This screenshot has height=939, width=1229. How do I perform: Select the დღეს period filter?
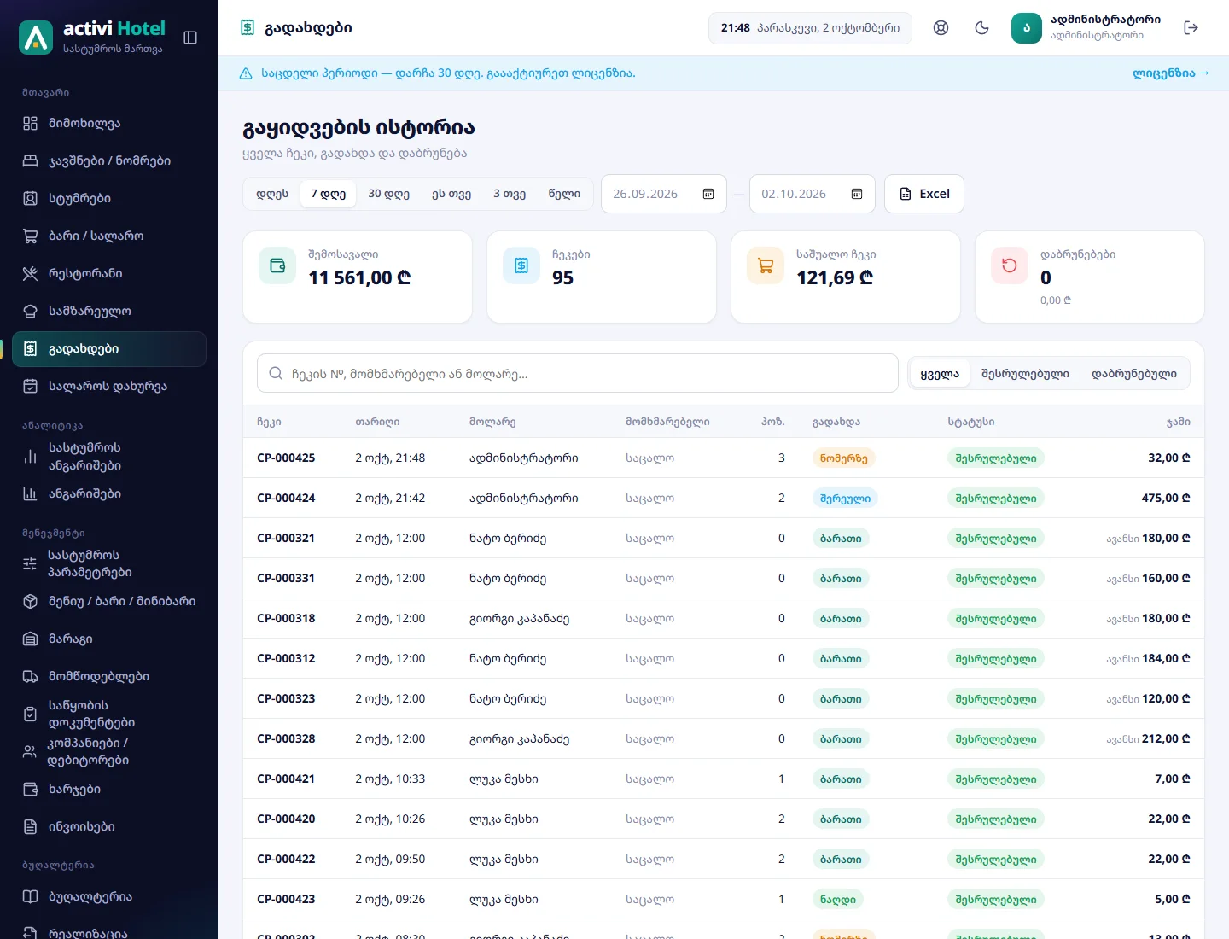pos(272,194)
